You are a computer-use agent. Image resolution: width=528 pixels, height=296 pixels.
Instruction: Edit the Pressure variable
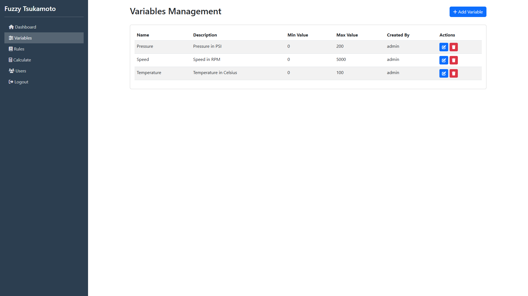[x=444, y=47]
